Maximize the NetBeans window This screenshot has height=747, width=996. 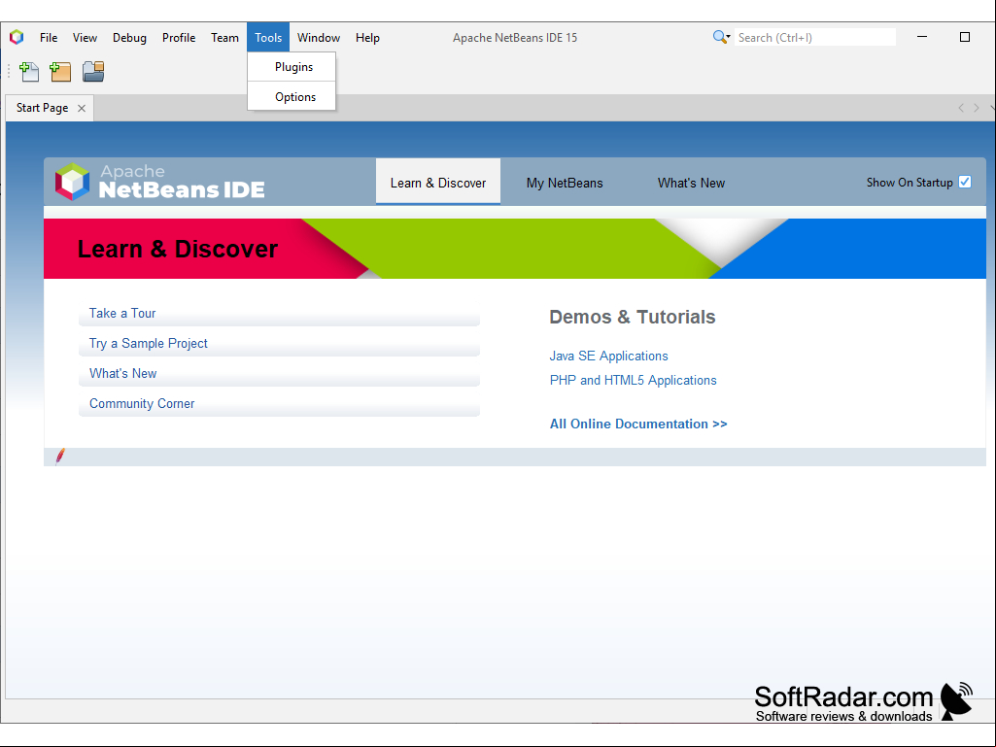pyautogui.click(x=964, y=37)
